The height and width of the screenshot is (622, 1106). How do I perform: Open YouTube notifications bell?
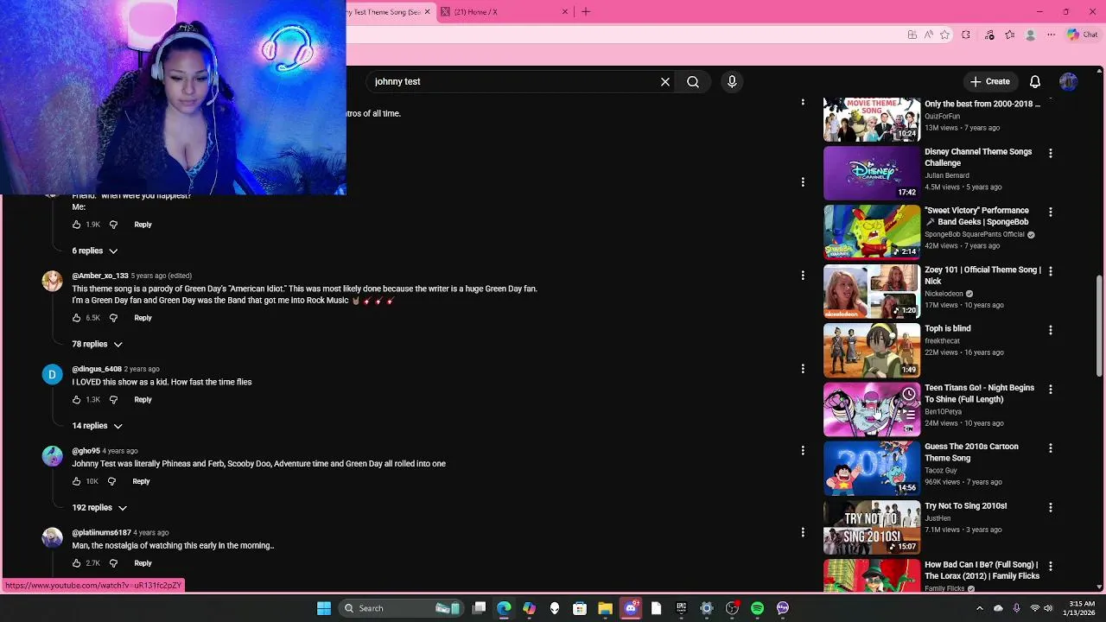click(1034, 81)
